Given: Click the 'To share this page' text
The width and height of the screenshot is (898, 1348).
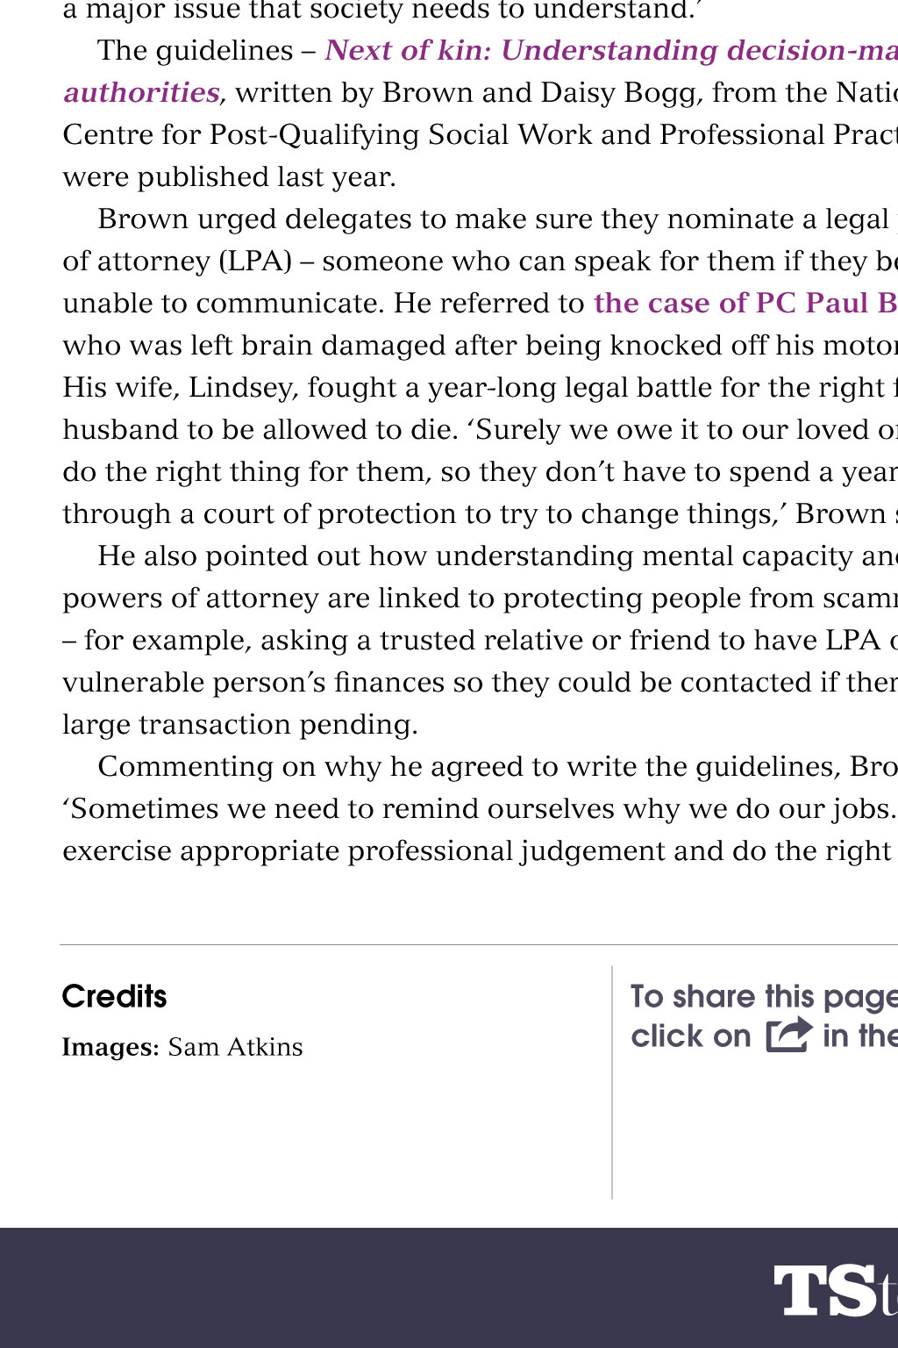Looking at the screenshot, I should point(763,996).
